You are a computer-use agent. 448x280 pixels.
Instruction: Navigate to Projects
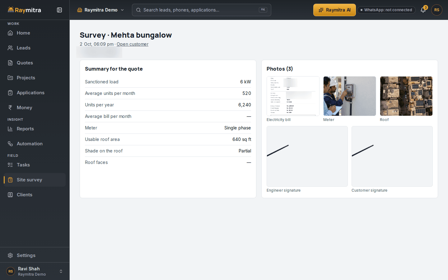tap(35, 78)
